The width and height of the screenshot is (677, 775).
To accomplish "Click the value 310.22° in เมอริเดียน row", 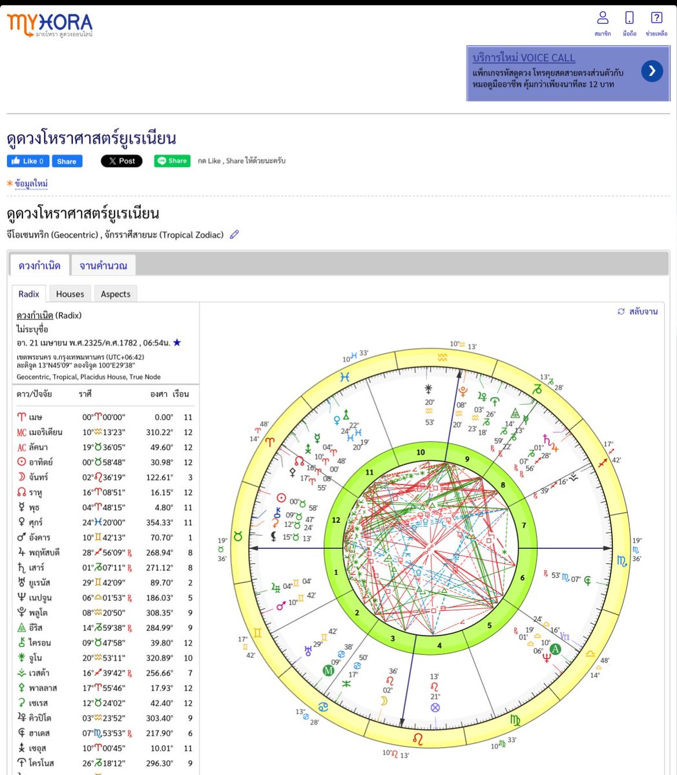I will [160, 432].
